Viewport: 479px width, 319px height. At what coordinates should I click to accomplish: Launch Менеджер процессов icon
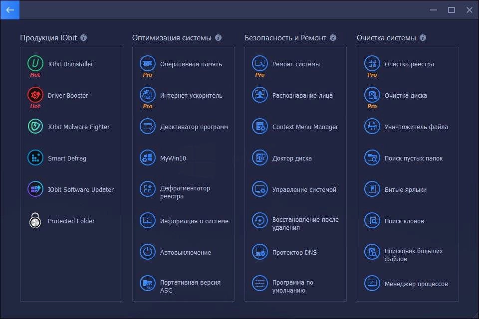pos(372,284)
